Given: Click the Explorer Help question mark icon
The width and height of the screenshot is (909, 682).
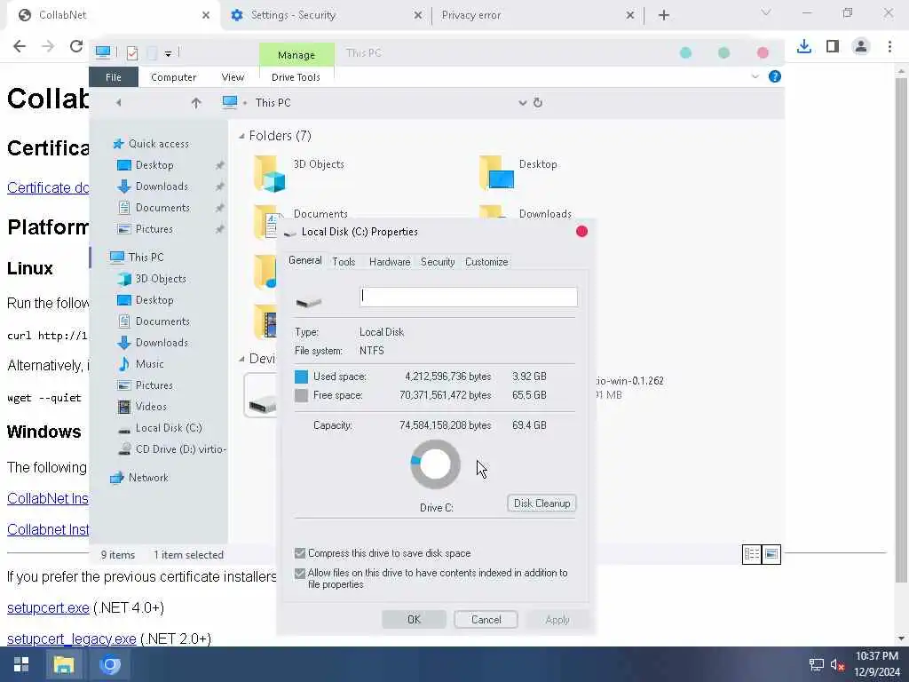Looking at the screenshot, I should 774,76.
